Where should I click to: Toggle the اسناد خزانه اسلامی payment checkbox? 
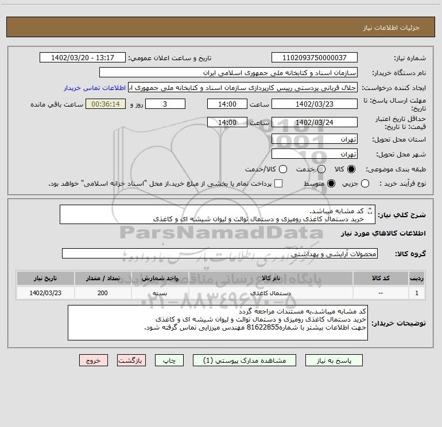pyautogui.click(x=278, y=183)
